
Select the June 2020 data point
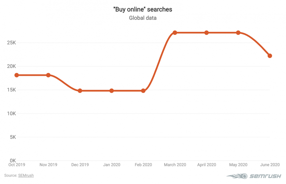270,56
